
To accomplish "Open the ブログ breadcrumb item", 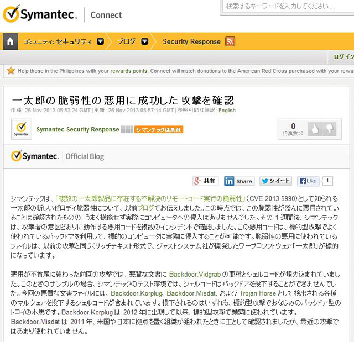I will pyautogui.click(x=127, y=41).
